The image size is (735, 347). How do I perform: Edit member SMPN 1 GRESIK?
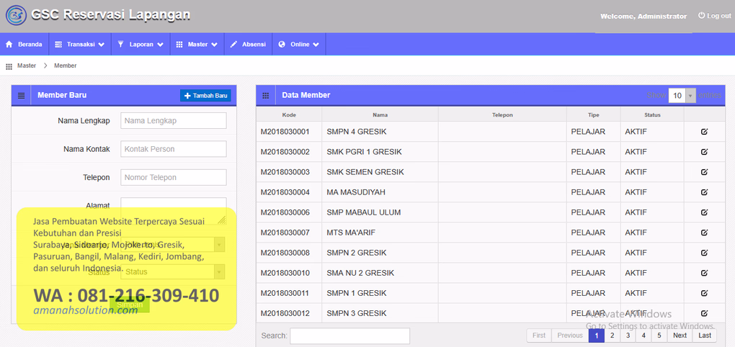pos(704,293)
